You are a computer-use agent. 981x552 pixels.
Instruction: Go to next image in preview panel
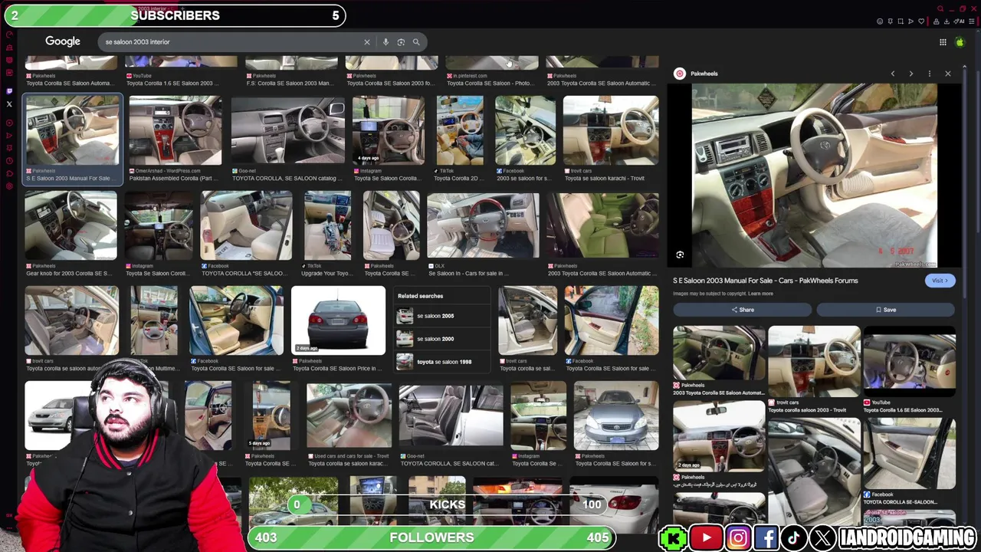(910, 74)
